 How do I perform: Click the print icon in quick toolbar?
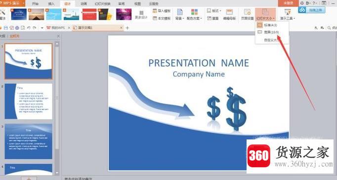coord(17,28)
